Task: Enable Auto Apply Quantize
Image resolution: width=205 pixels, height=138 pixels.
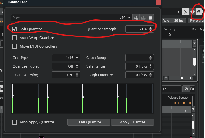Action: (x=15, y=122)
